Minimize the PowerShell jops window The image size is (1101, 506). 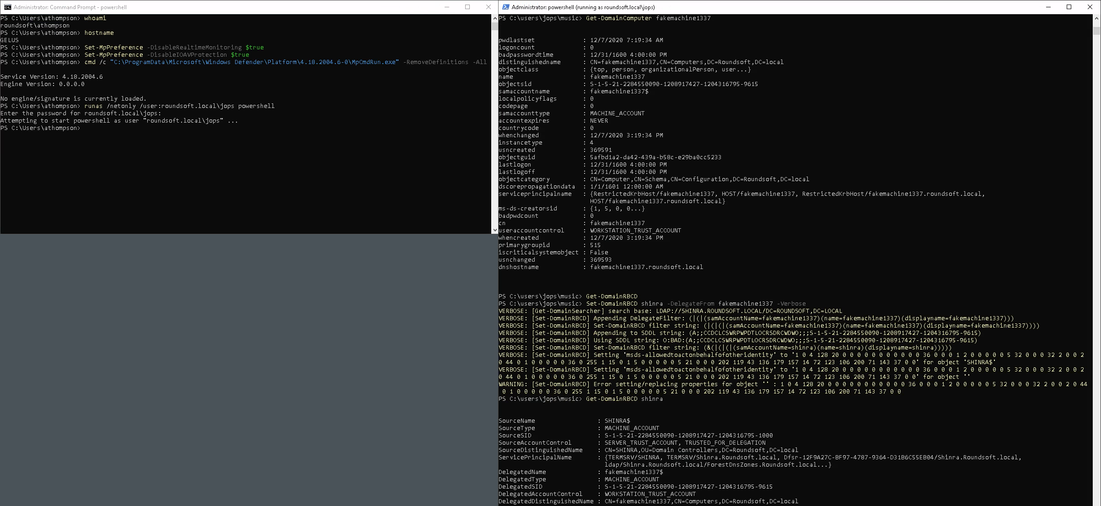pyautogui.click(x=1048, y=7)
